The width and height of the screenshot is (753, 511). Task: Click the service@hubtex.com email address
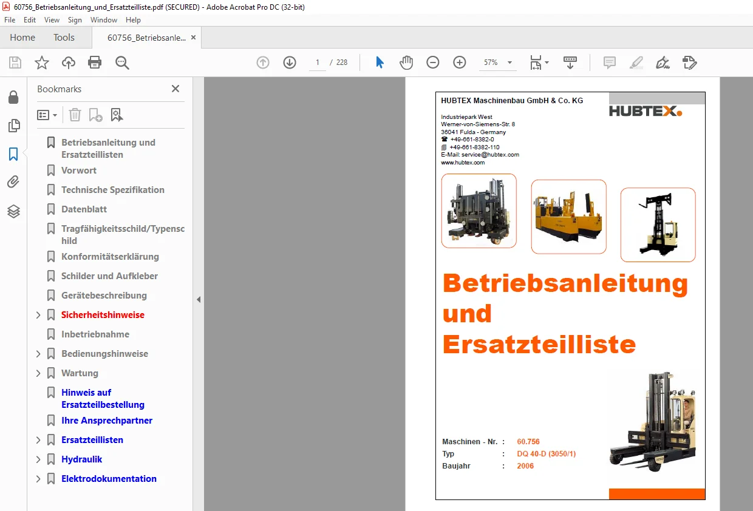490,155
